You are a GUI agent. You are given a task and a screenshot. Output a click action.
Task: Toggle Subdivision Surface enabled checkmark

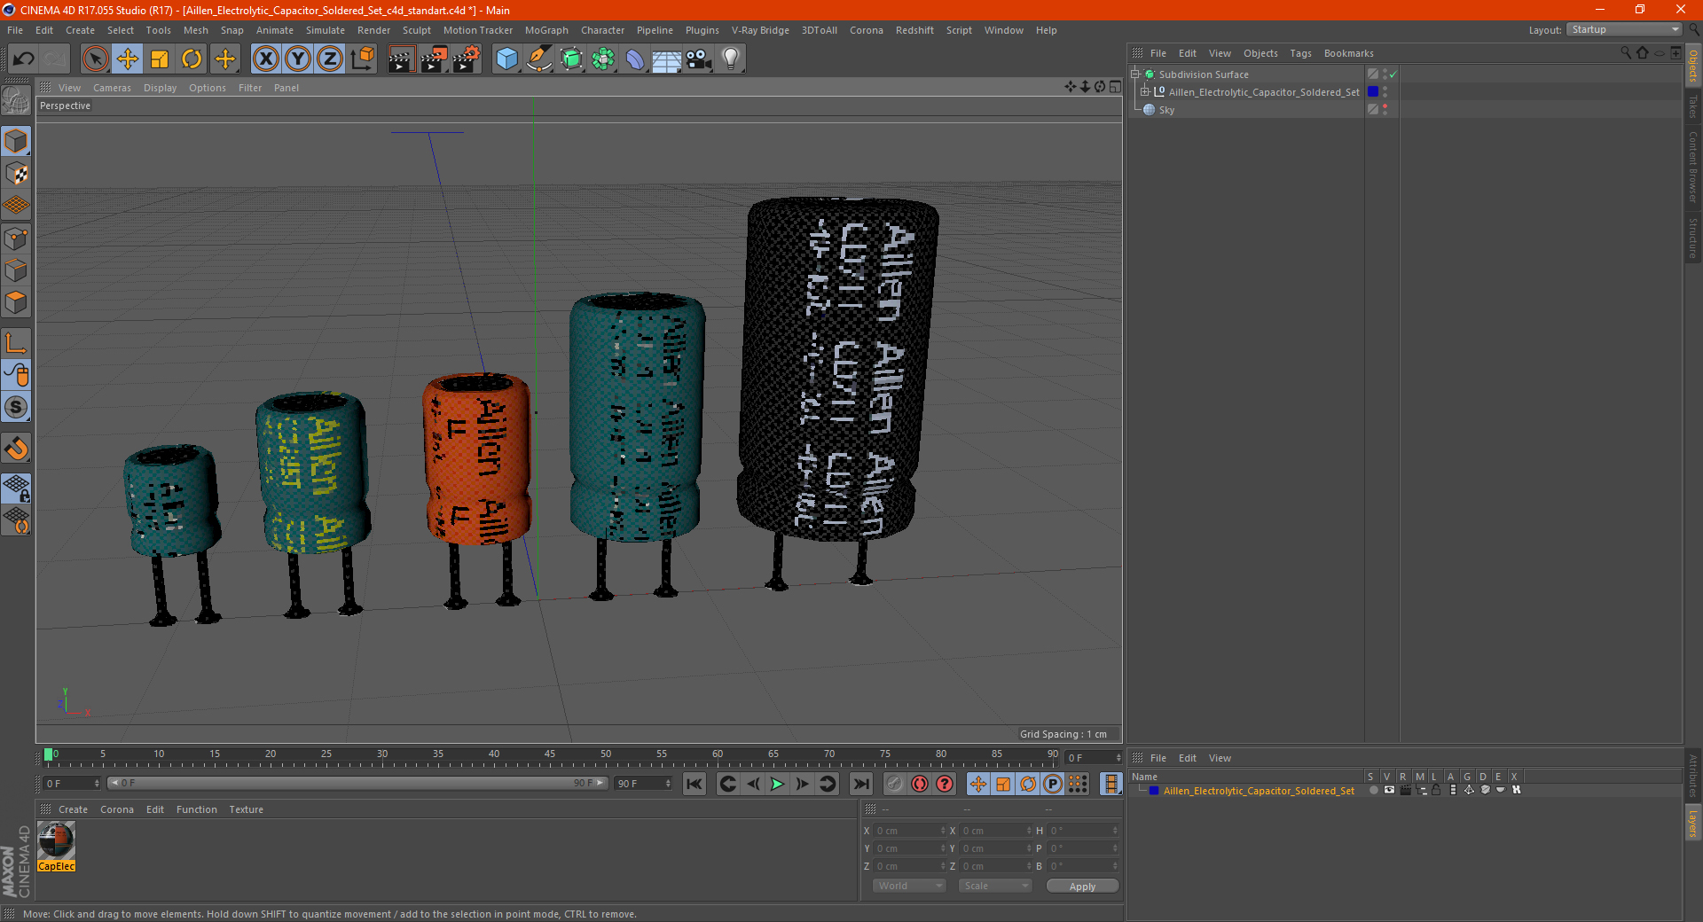(1393, 74)
